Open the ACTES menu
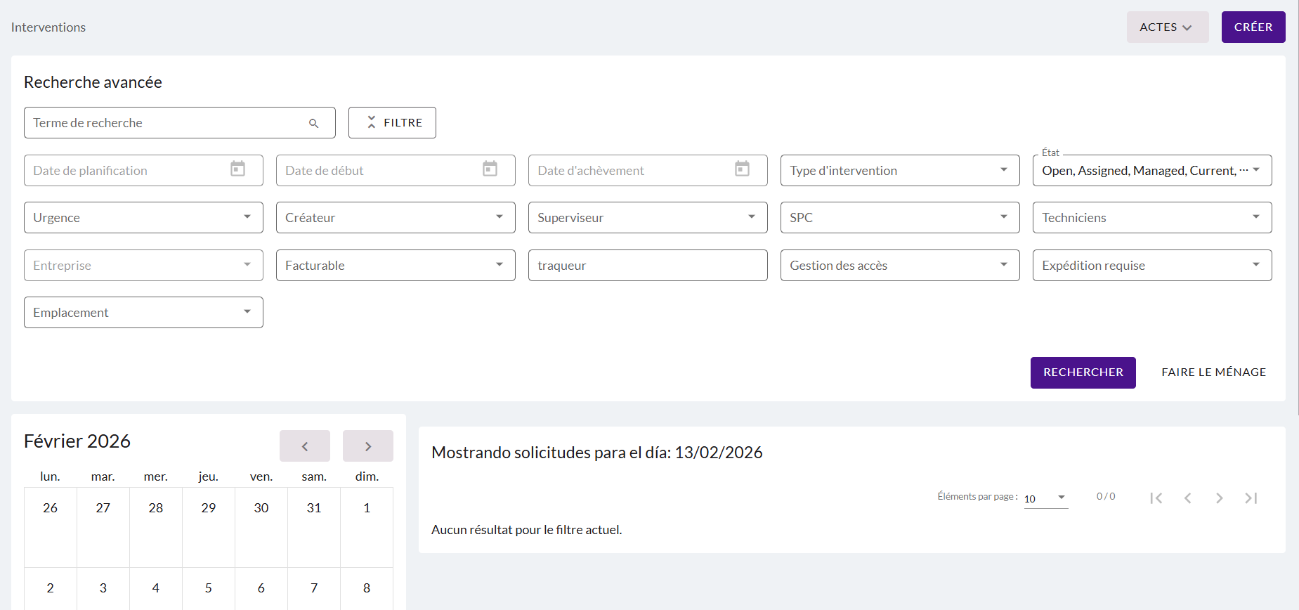The image size is (1299, 610). tap(1167, 27)
